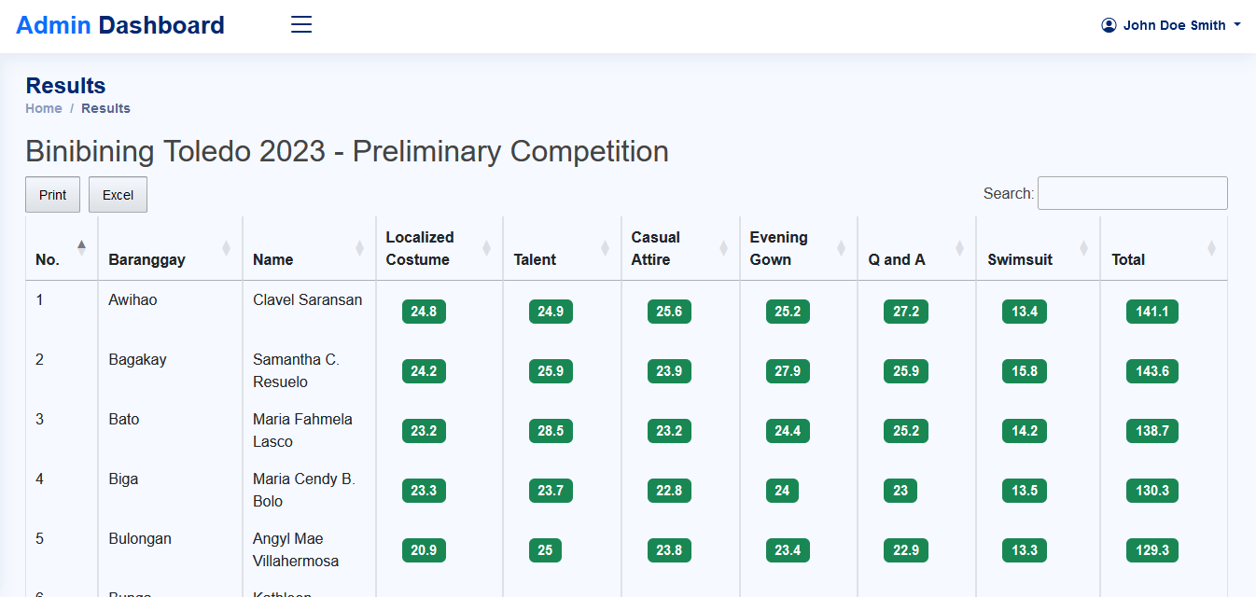Go to Home breadcrumb link
The width and height of the screenshot is (1256, 597).
pos(44,108)
